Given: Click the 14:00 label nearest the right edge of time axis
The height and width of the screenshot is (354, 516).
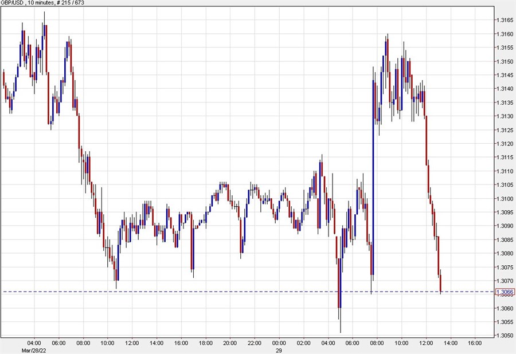Looking at the screenshot, I should [x=450, y=343].
